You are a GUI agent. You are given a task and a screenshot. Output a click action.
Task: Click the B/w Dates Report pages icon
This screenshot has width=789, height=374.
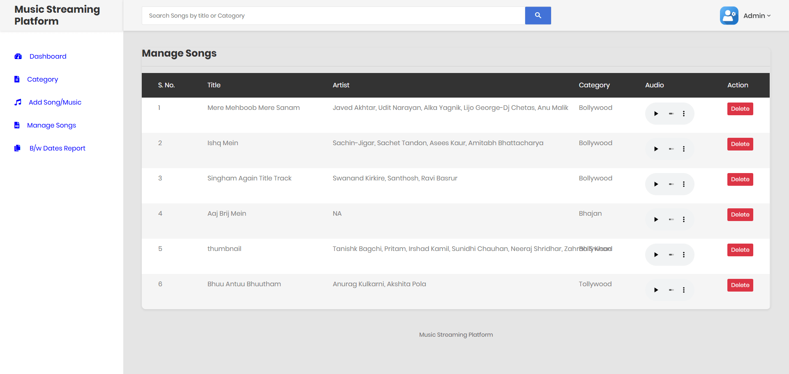[17, 148]
